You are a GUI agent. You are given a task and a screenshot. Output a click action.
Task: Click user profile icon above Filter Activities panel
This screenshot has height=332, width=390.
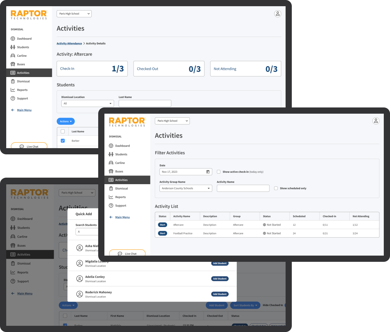click(x=376, y=121)
